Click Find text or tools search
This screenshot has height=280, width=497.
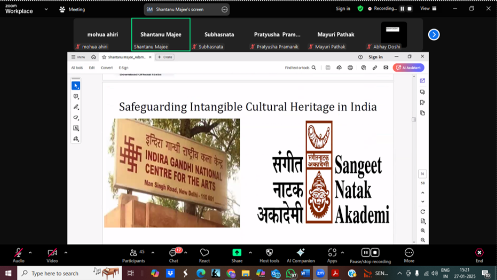300,68
